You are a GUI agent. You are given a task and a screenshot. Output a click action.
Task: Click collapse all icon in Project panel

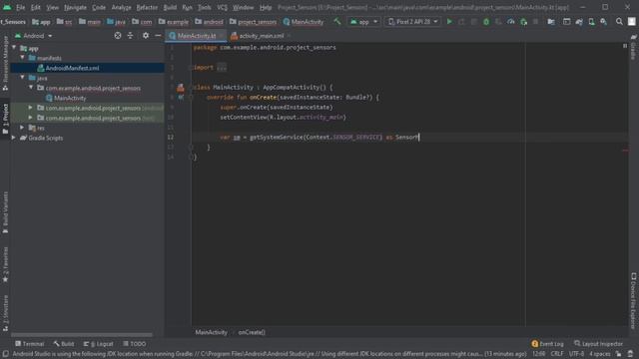(x=130, y=36)
